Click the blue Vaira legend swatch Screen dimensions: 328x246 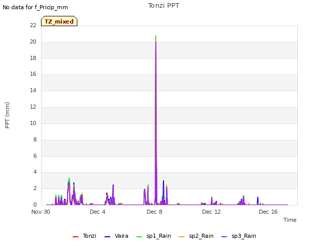107,237
